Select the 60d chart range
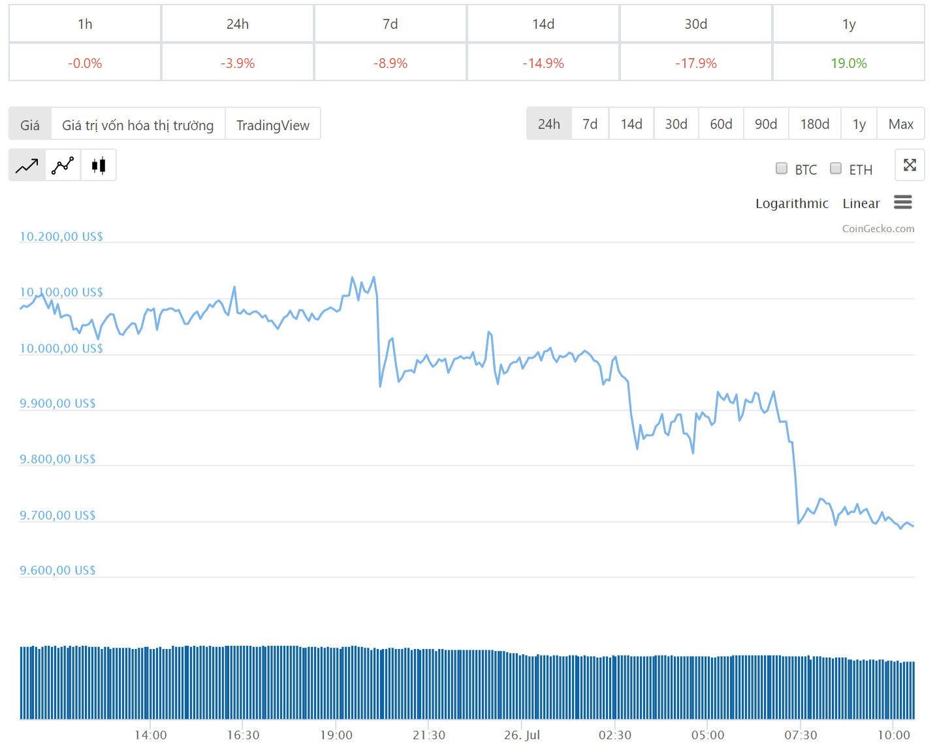 (x=722, y=124)
